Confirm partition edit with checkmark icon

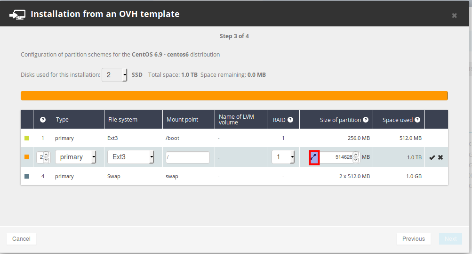coord(432,157)
